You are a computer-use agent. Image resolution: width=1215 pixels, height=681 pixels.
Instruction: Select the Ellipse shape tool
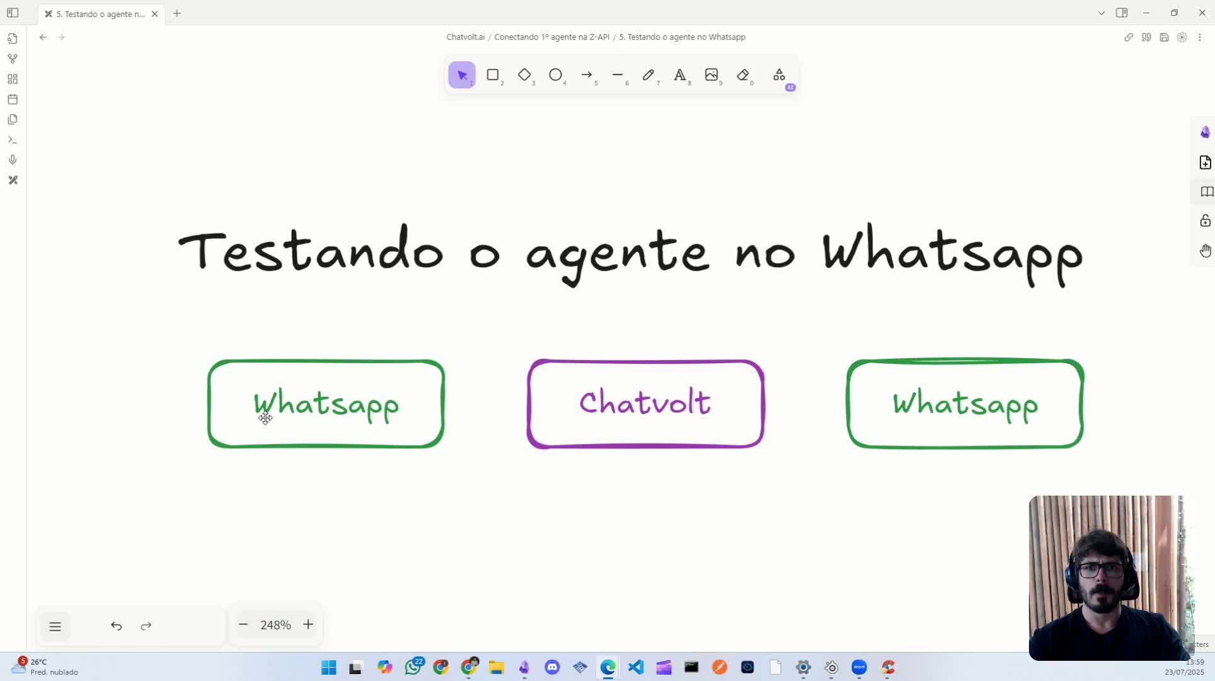[x=556, y=75]
